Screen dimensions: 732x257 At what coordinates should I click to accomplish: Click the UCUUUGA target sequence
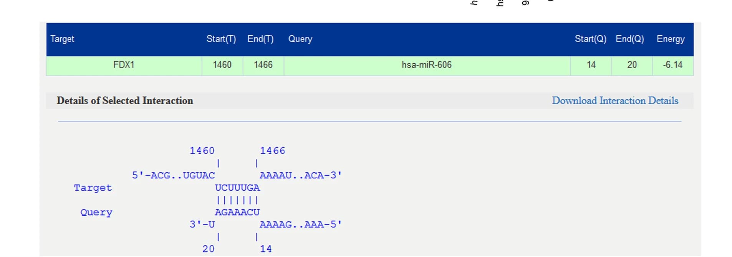click(x=237, y=188)
